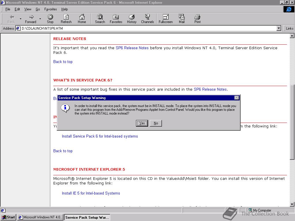Open the Start menu button
Viewport: 295px width, 221px height.
8,217
